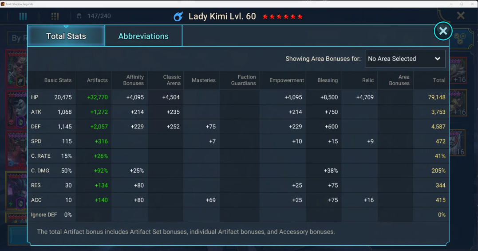Click the HP base value 20,475

tap(63, 97)
